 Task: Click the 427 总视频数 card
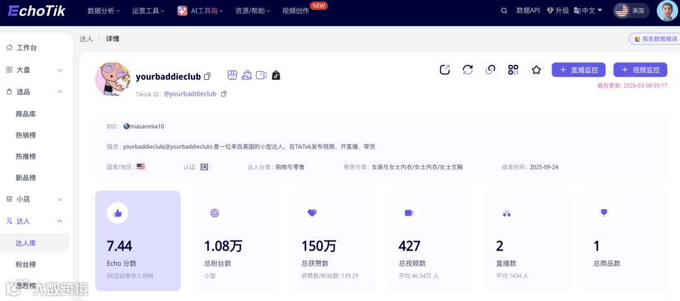point(429,241)
